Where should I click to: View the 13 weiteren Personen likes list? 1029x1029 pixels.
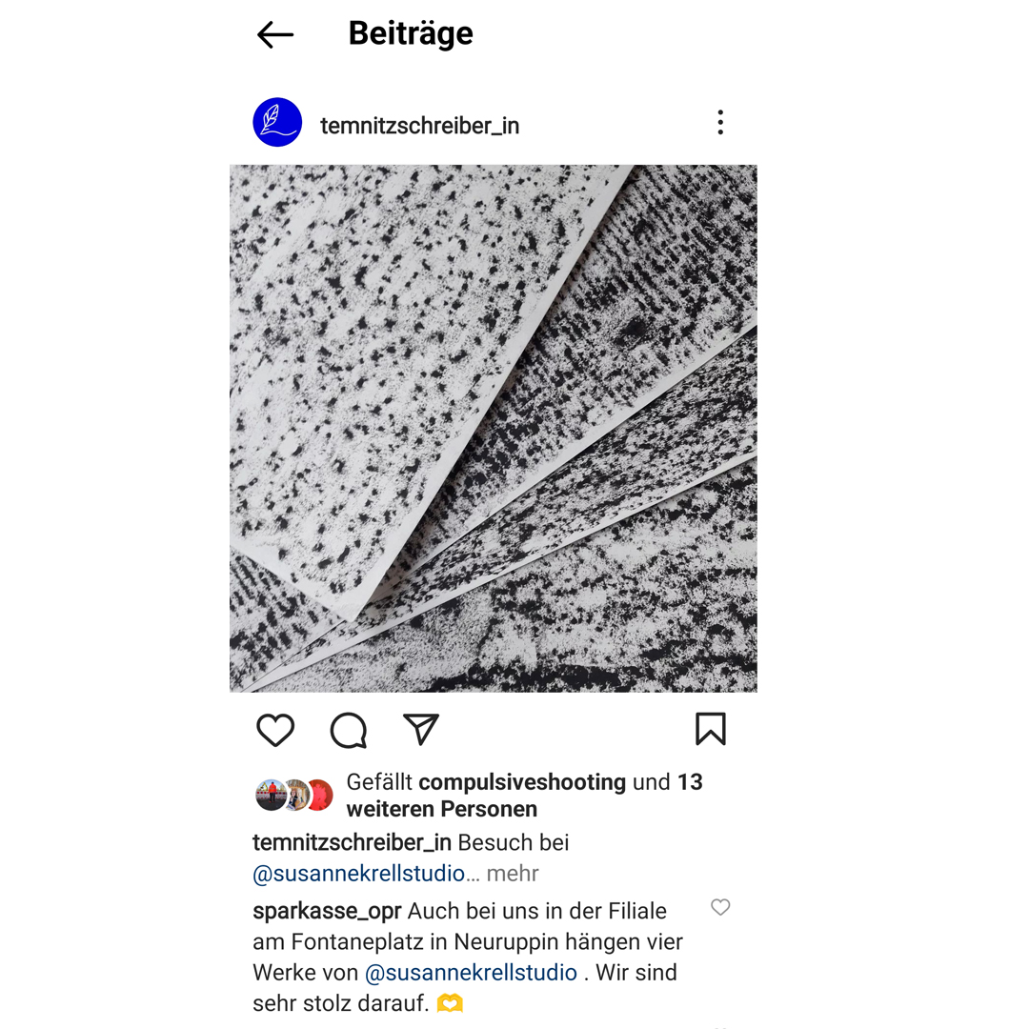click(x=525, y=796)
